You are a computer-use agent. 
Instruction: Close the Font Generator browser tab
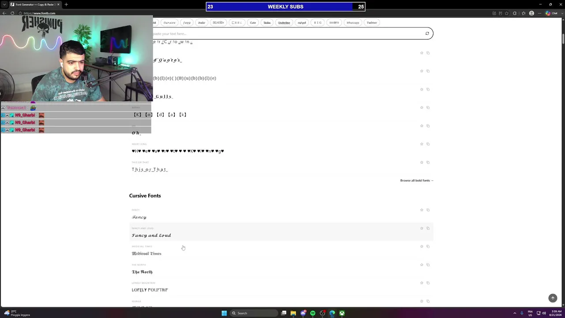[58, 4]
